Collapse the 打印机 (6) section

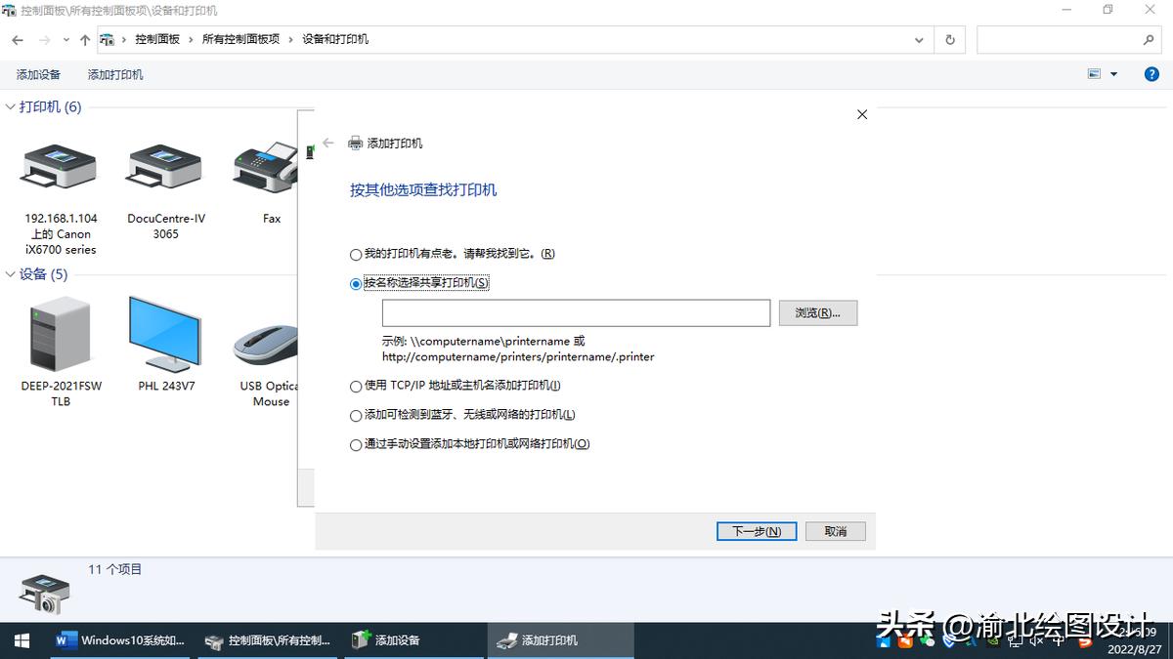point(10,106)
